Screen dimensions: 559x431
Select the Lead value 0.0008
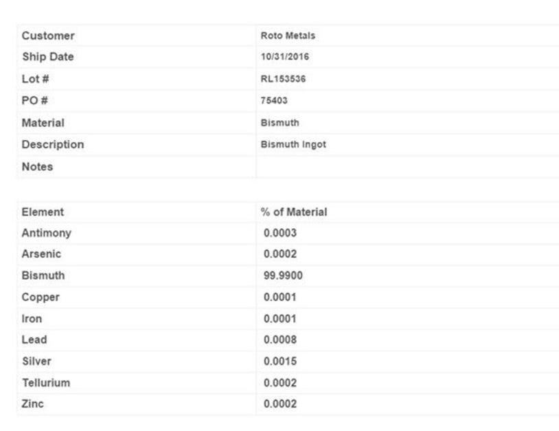point(280,340)
